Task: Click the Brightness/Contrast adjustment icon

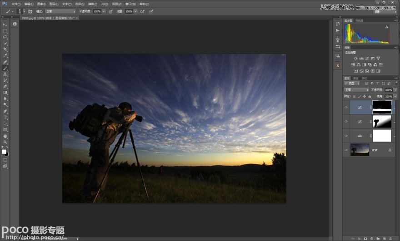Action: point(355,58)
